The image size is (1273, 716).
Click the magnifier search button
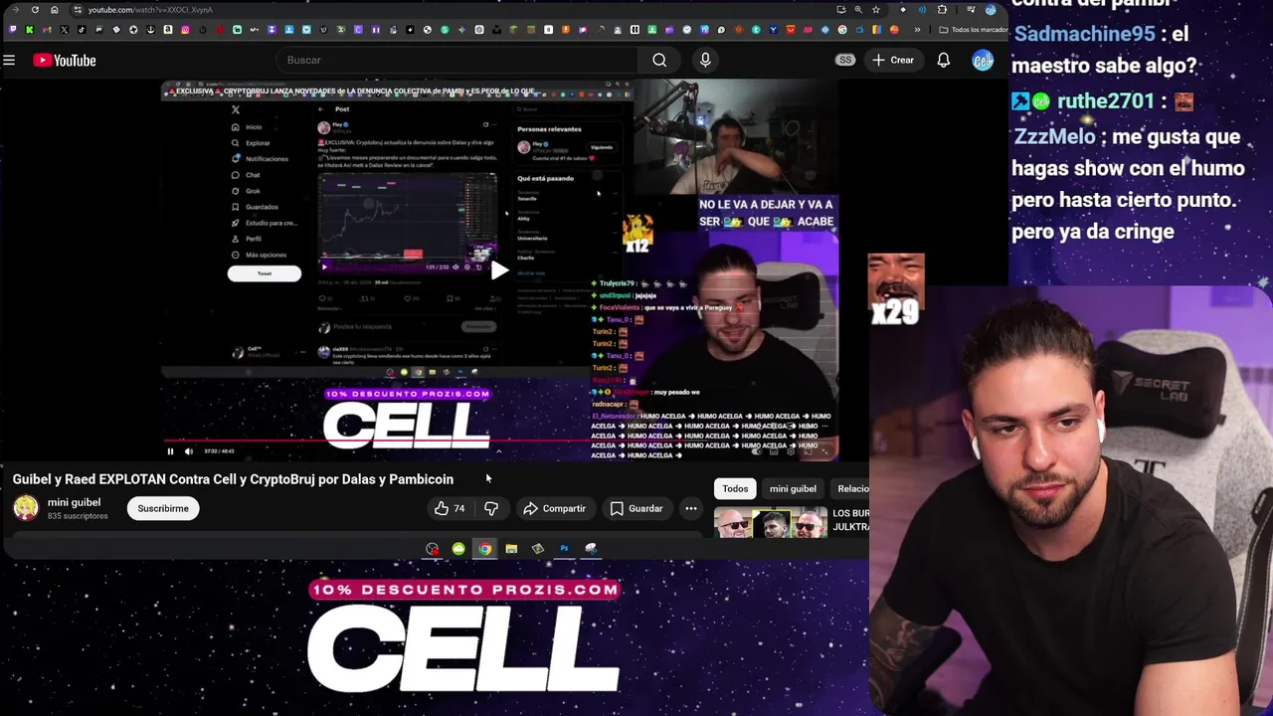click(x=659, y=61)
